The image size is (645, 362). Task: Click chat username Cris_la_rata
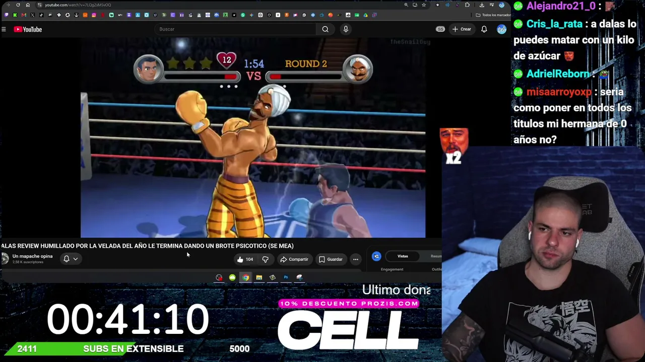[x=554, y=24]
